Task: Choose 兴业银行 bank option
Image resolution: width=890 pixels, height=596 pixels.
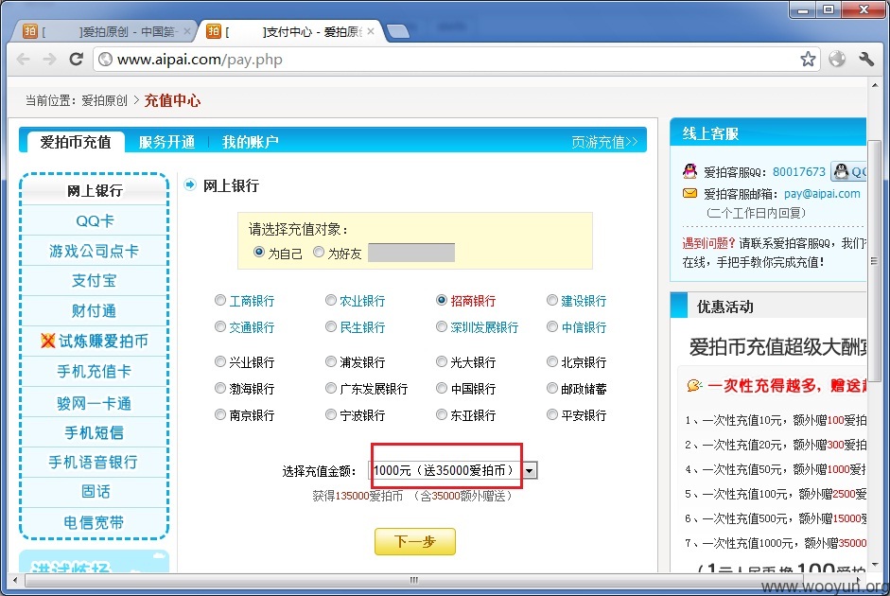Action: coord(220,361)
